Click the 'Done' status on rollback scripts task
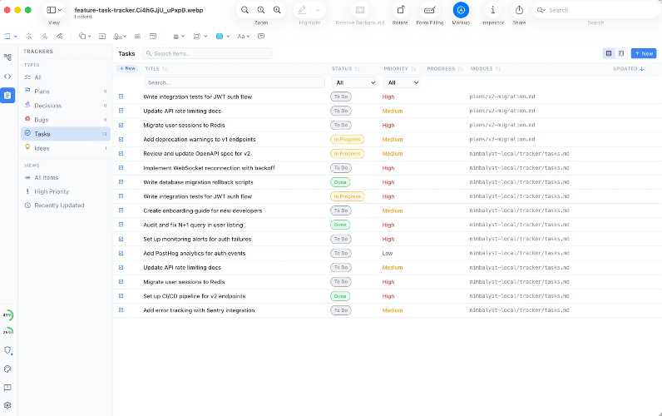This screenshot has height=416, width=662. 340,182
